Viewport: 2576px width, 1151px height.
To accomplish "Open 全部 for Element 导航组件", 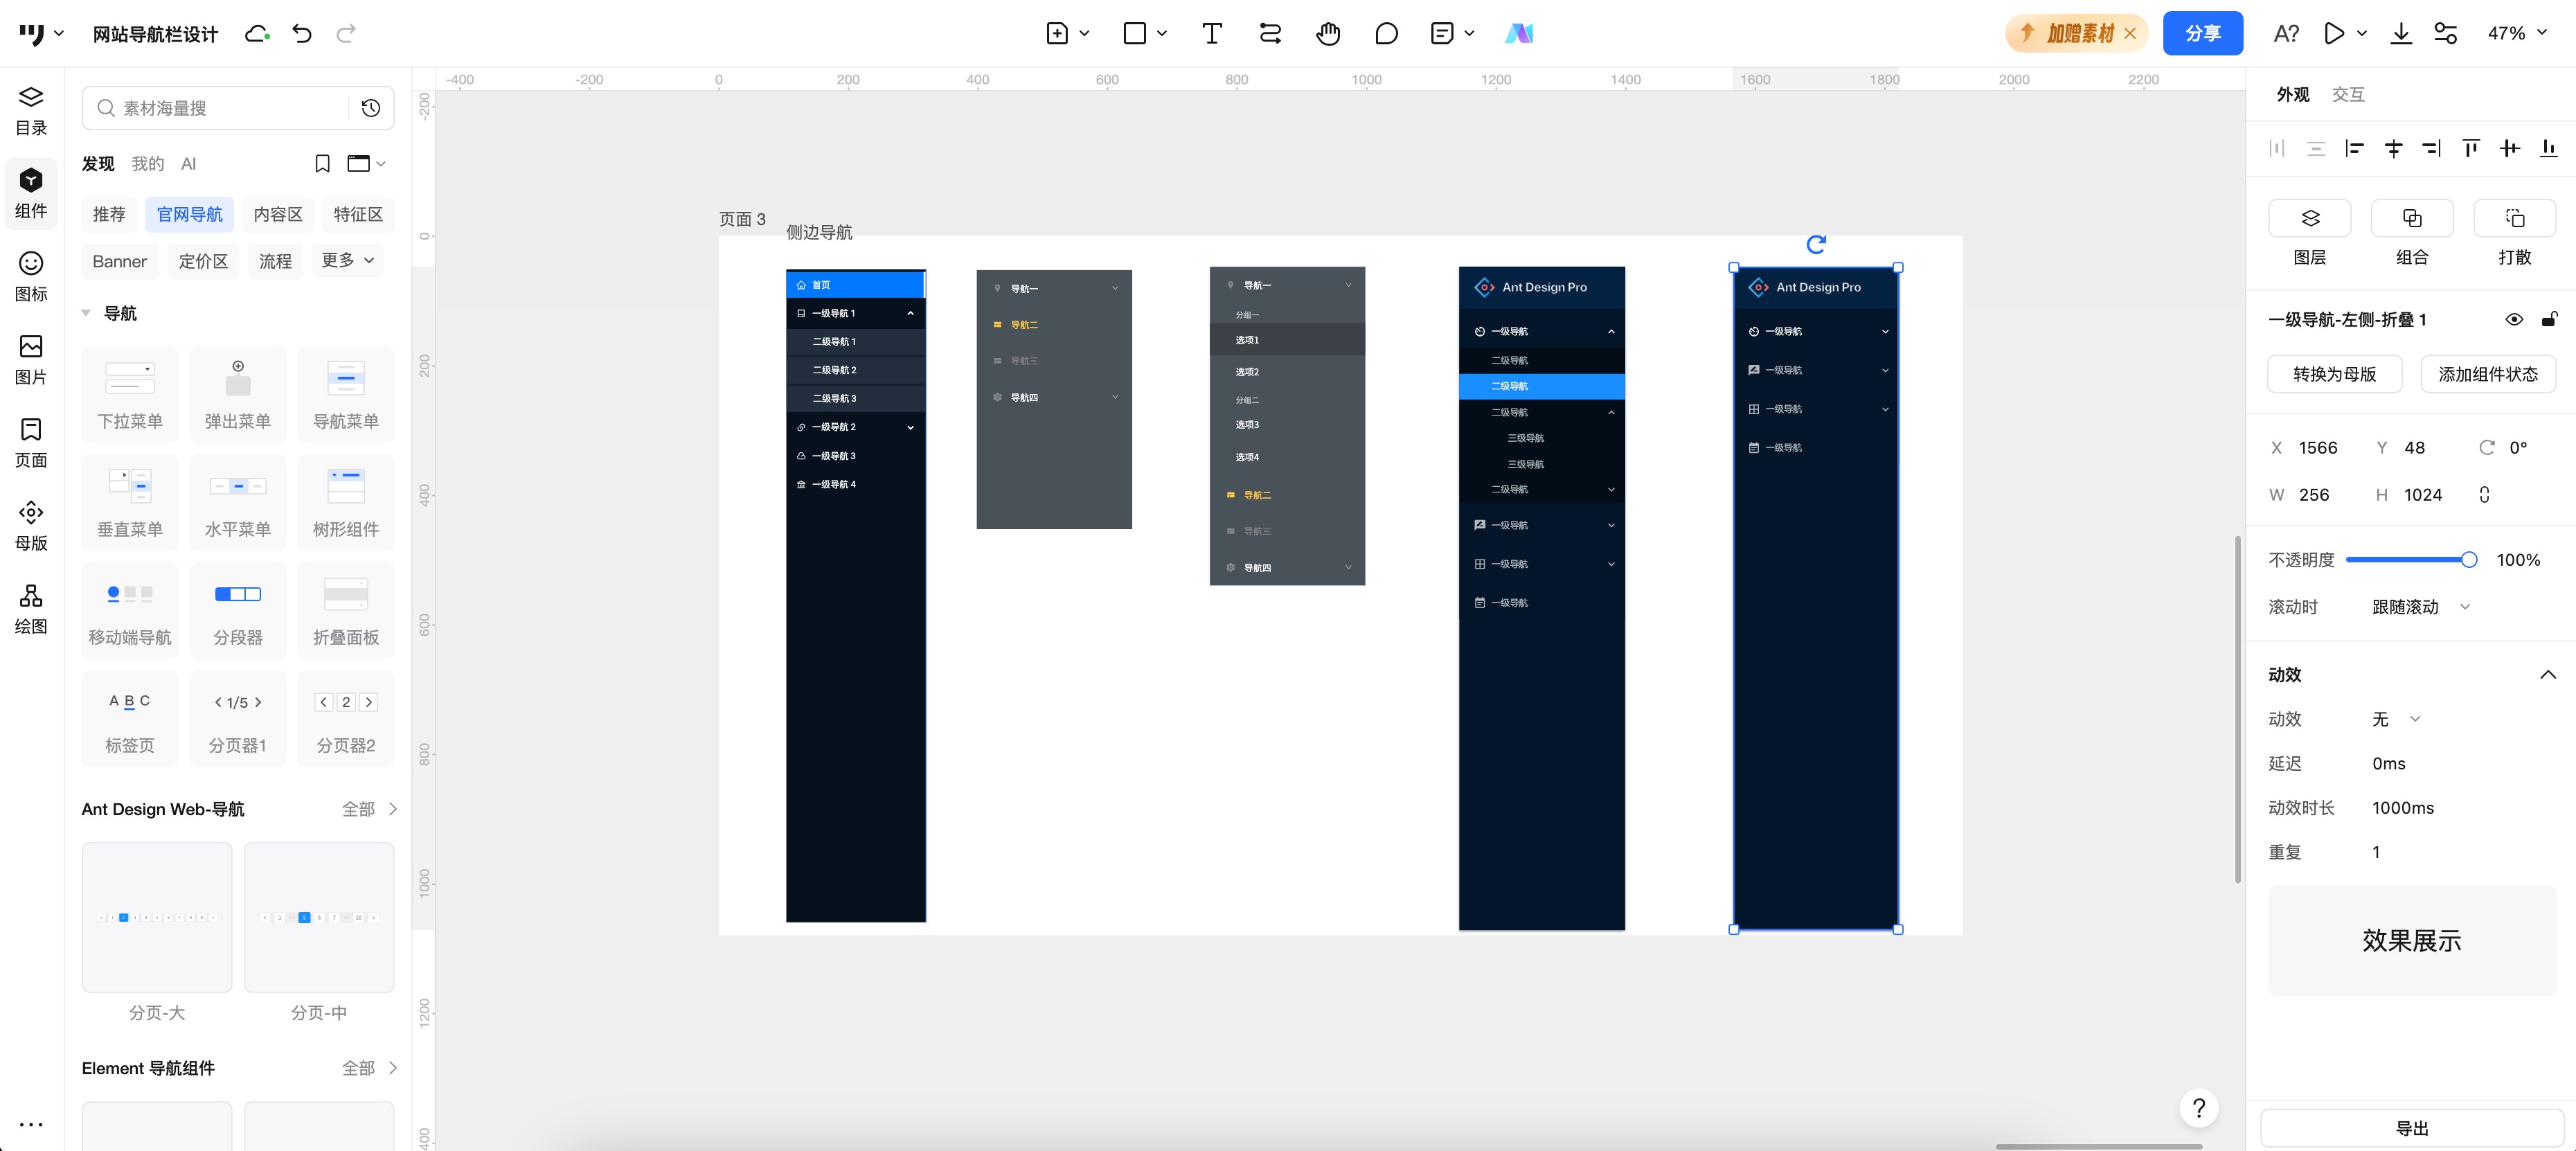I will [x=369, y=1068].
